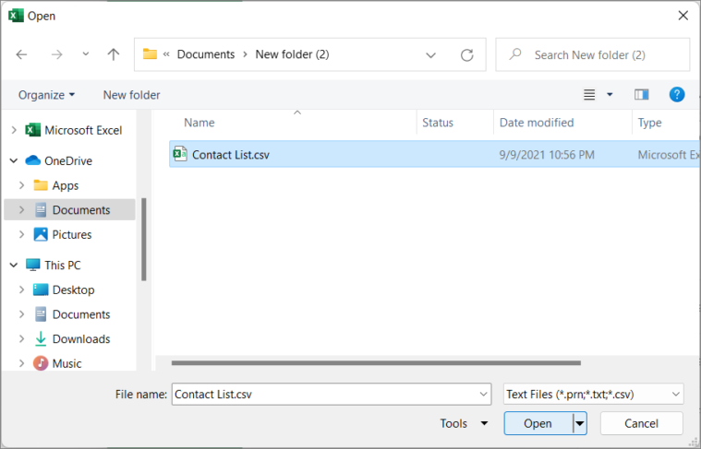Image resolution: width=701 pixels, height=449 pixels.
Task: Open Downloads under This PC
Action: tap(81, 338)
